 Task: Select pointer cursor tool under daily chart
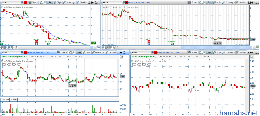pyautogui.click(x=12, y=47)
